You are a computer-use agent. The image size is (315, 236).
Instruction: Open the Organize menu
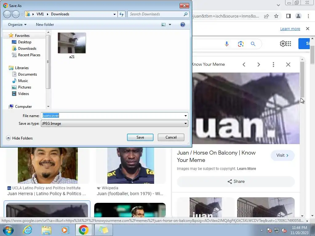click(17, 25)
